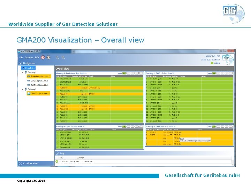Screen dimensions: 251x188
Task: Click the green Online status indicator
Action: tap(212, 63)
